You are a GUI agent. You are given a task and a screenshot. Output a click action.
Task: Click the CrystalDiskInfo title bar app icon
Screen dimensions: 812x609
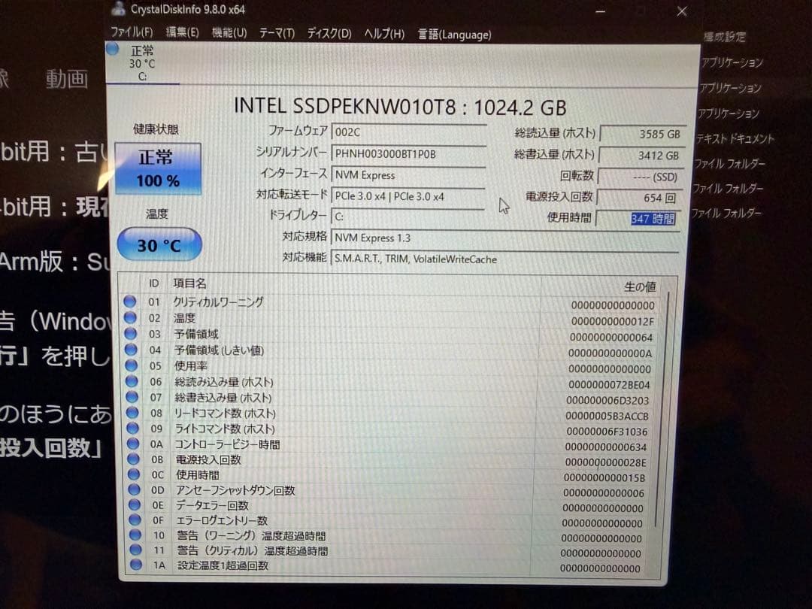[118, 8]
